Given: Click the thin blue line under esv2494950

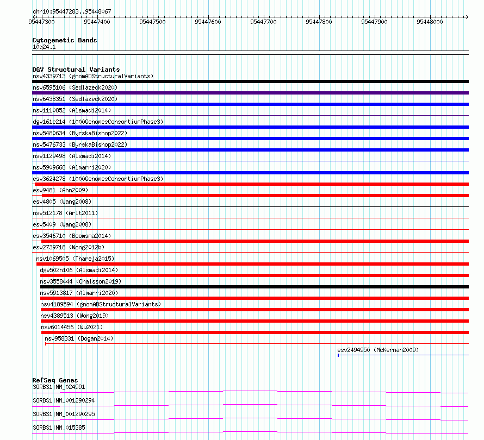Looking at the screenshot, I should coord(403,355).
